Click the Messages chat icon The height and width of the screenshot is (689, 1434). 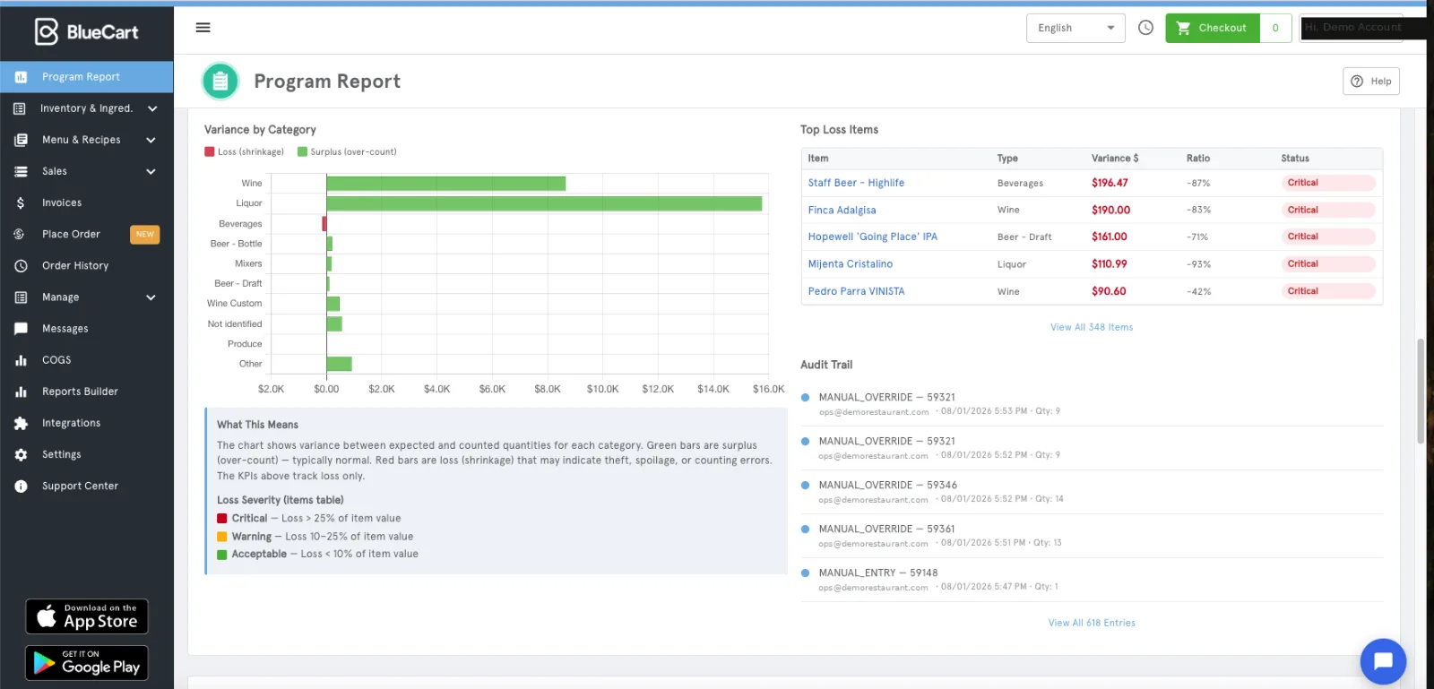[21, 329]
